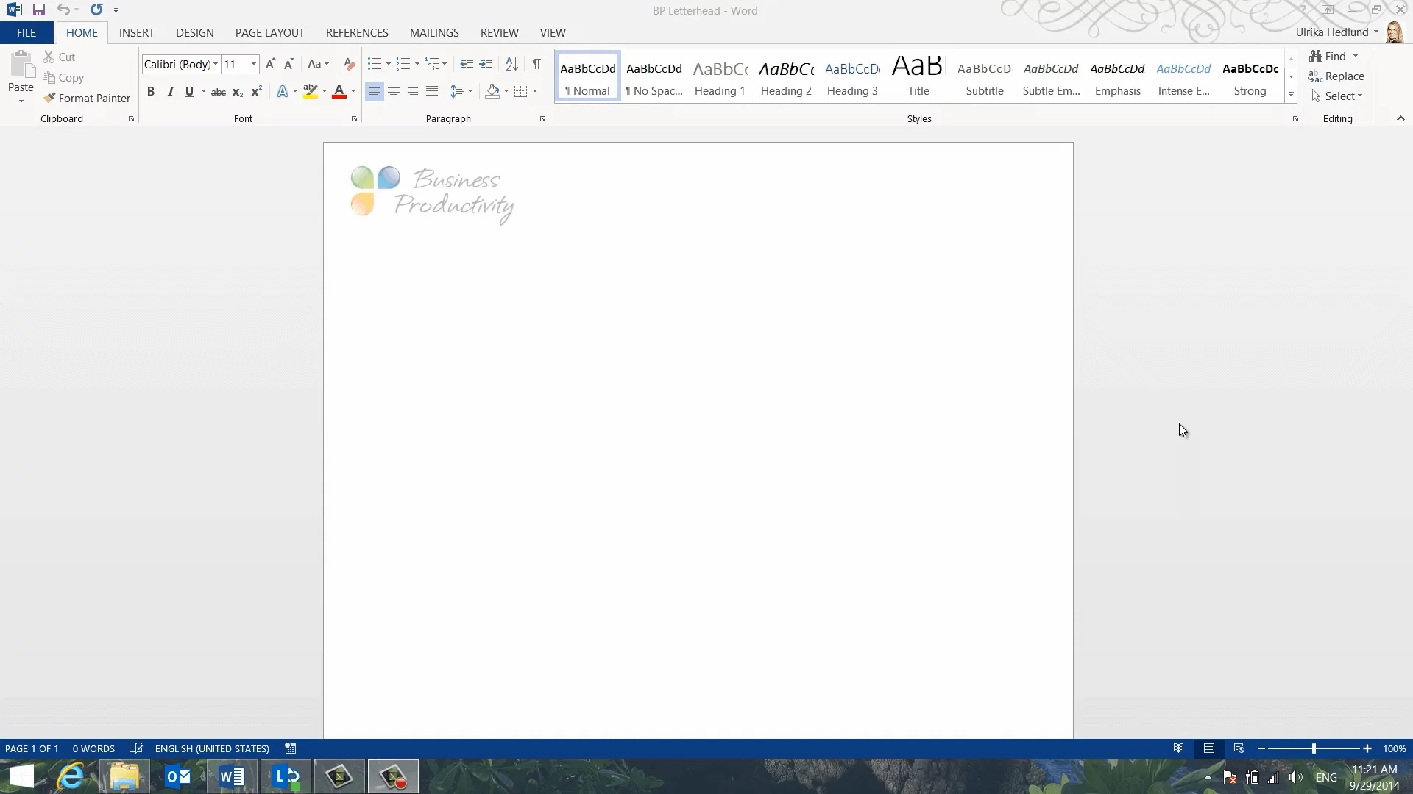Click the Format Painter brush icon
Image resolution: width=1413 pixels, height=794 pixels.
[49, 98]
